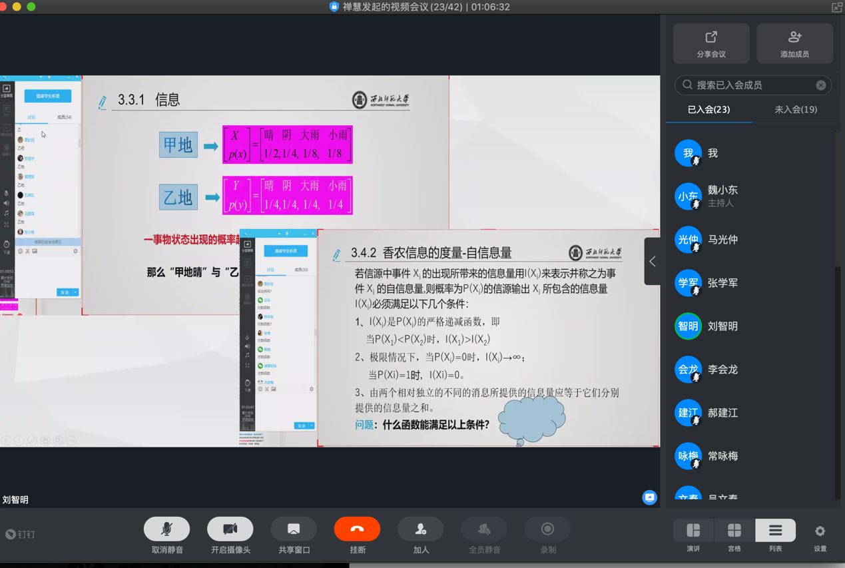Viewport: 845px width, 568px height.
Task: Add a participant with 加人
Action: (421, 529)
